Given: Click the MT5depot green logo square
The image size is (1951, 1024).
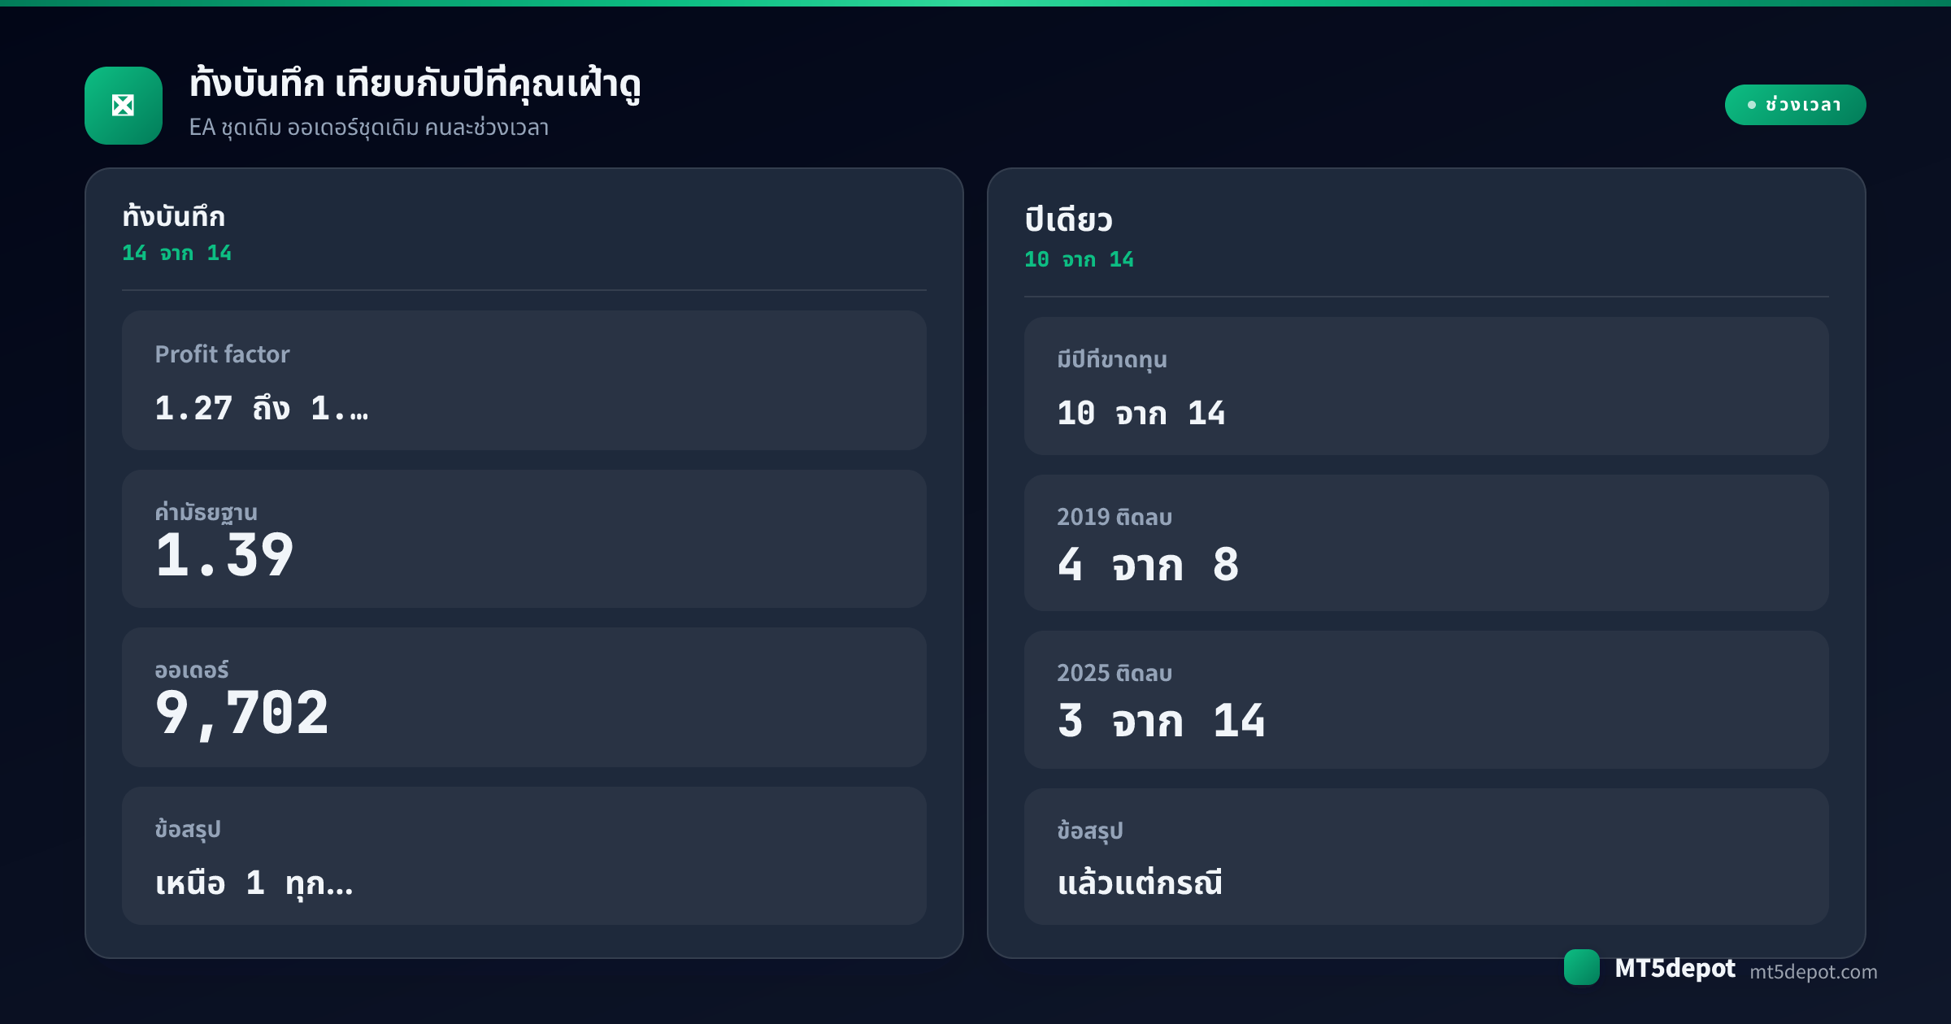Looking at the screenshot, I should click(1581, 967).
